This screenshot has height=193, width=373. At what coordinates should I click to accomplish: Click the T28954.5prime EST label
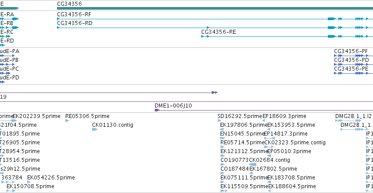(20, 151)
